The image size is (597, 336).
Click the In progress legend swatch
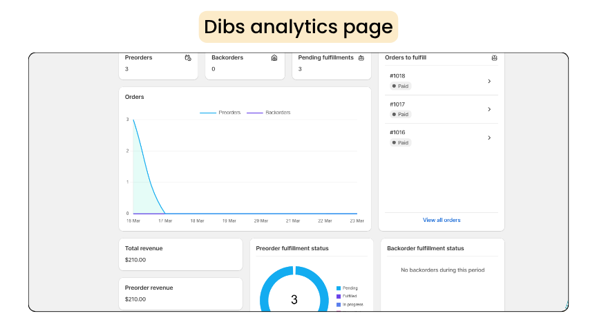(339, 305)
